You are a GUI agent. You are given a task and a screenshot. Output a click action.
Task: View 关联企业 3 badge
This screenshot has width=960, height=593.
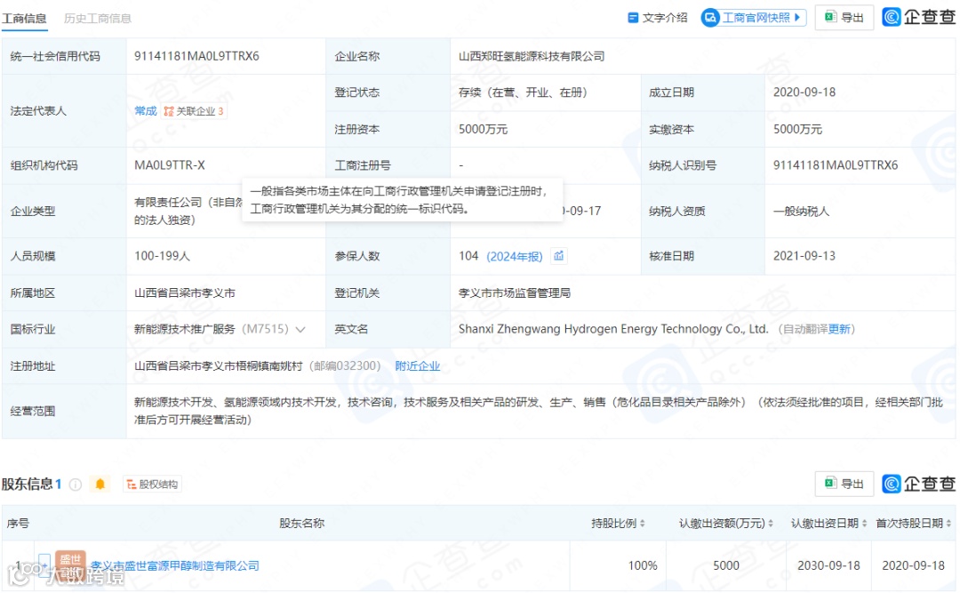click(x=194, y=111)
